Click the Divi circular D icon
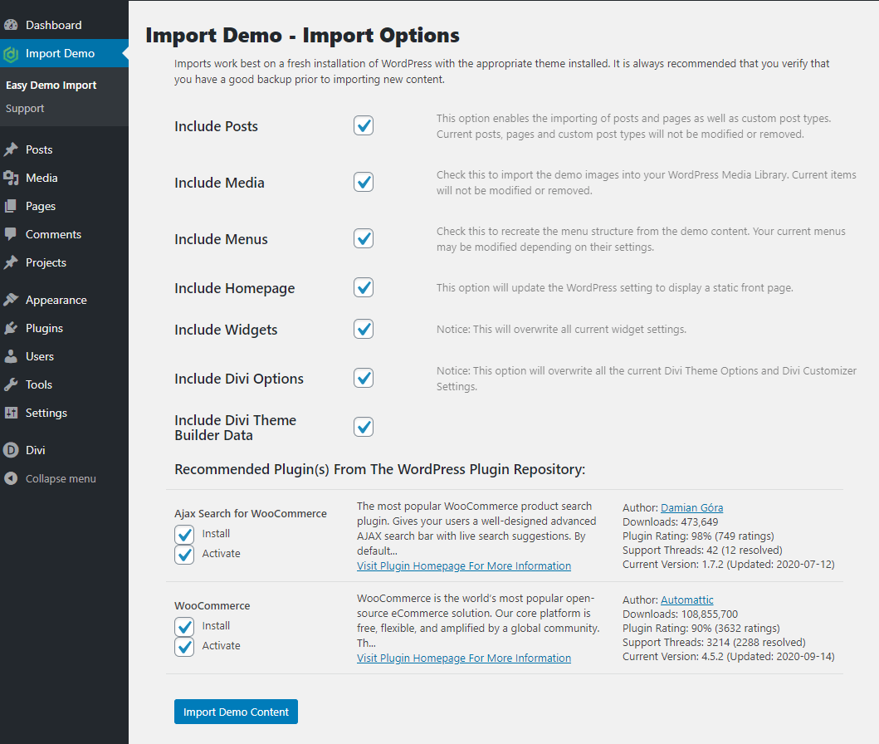879x744 pixels. 11,450
